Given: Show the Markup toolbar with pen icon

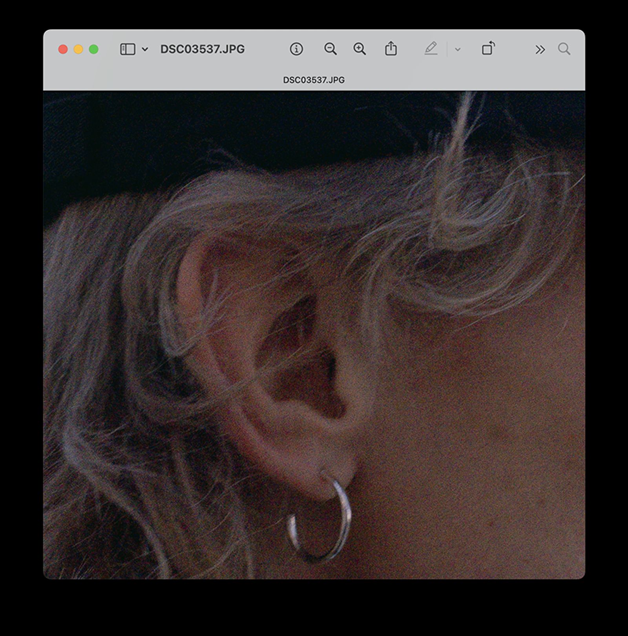Looking at the screenshot, I should click(x=431, y=49).
